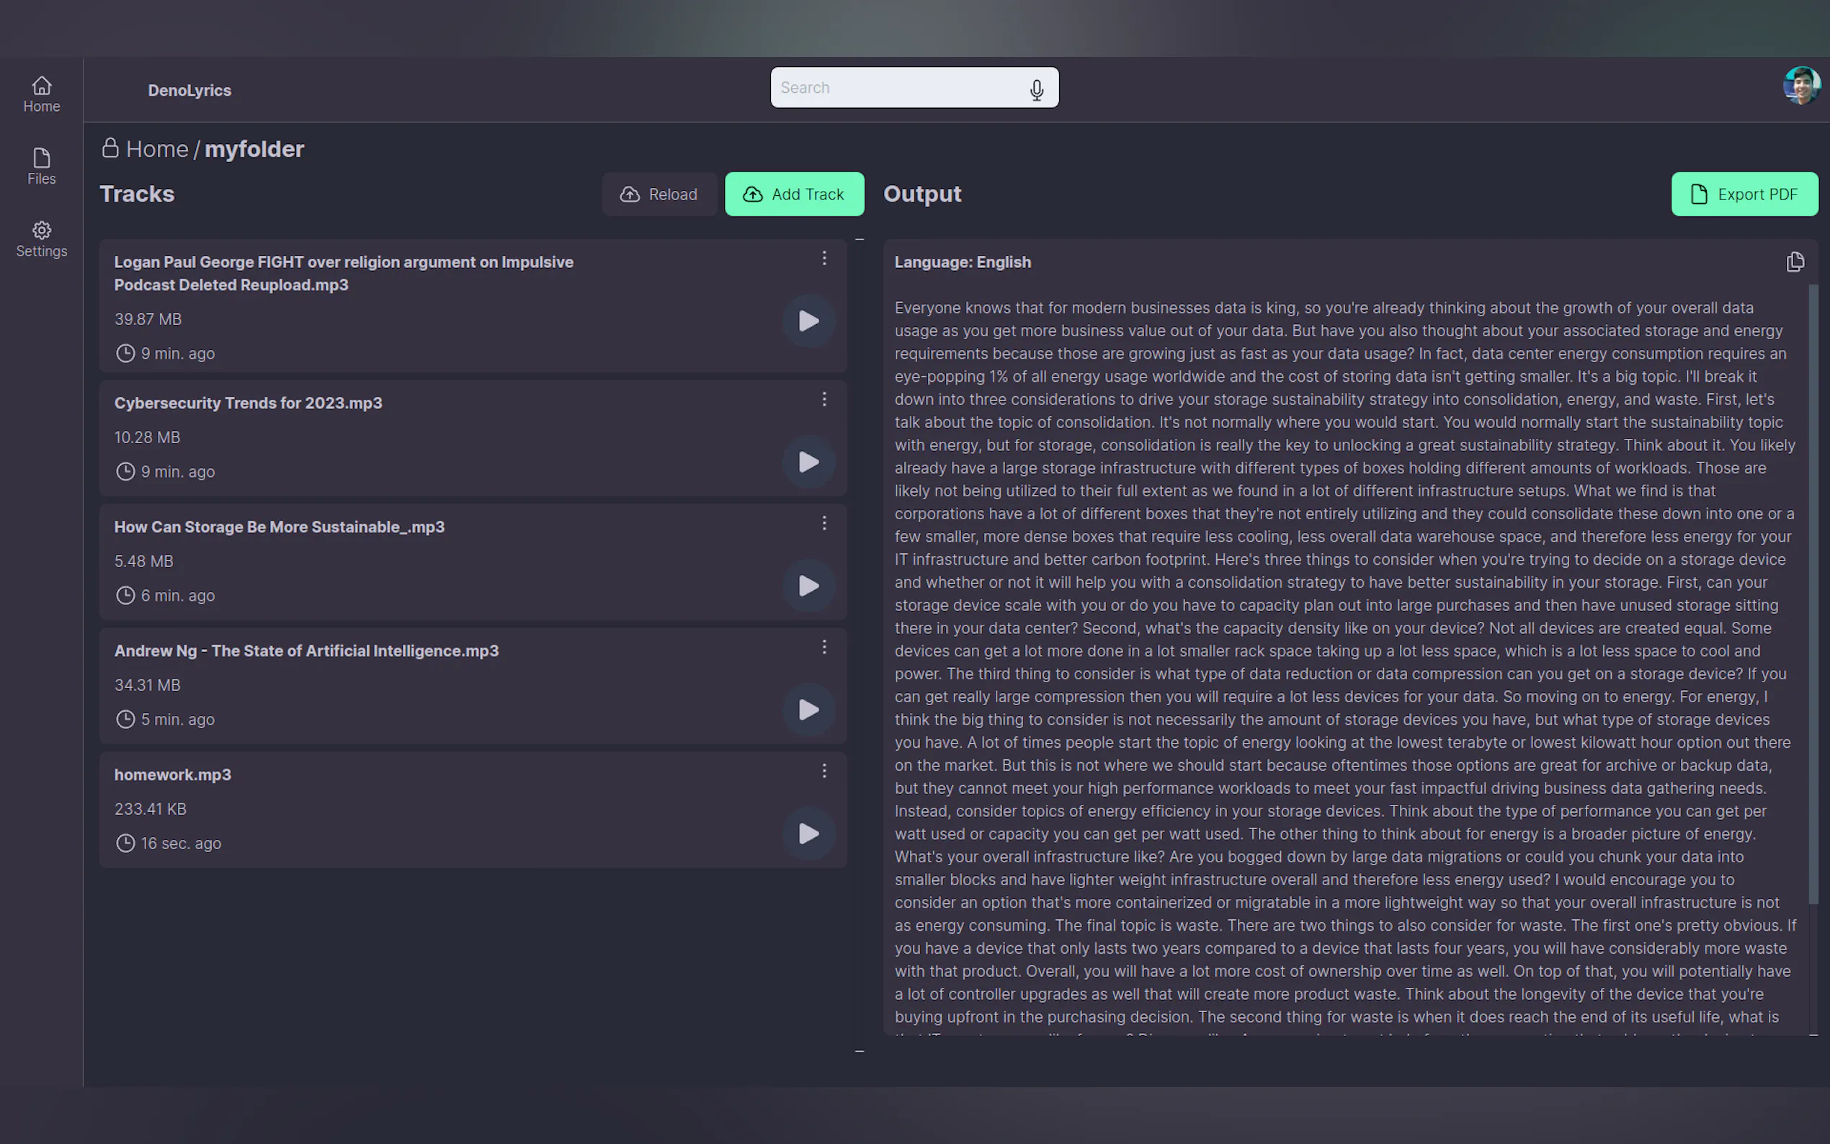
Task: Open more options for Andrew Ng track
Action: tap(824, 647)
